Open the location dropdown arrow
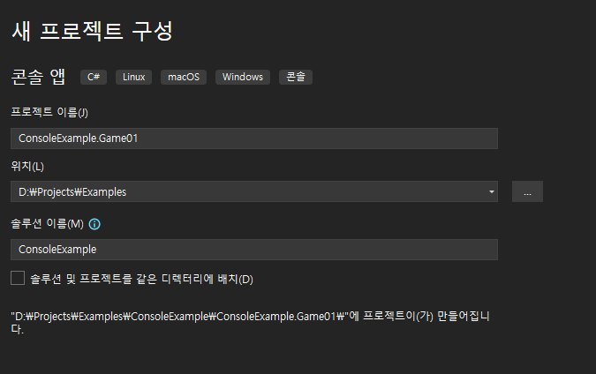This screenshot has width=596, height=374. click(492, 191)
